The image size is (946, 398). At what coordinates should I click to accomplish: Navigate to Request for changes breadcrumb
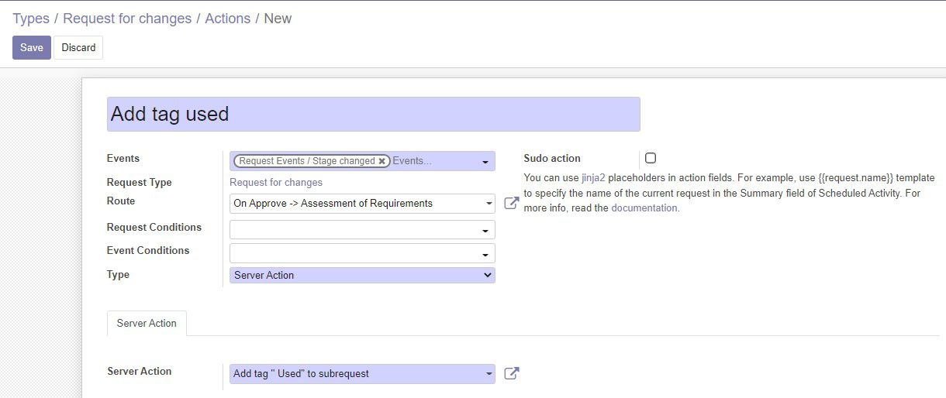coord(127,19)
